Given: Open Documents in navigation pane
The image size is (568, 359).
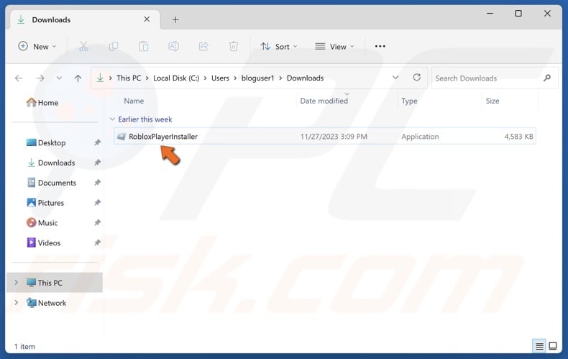Looking at the screenshot, I should tap(52, 183).
